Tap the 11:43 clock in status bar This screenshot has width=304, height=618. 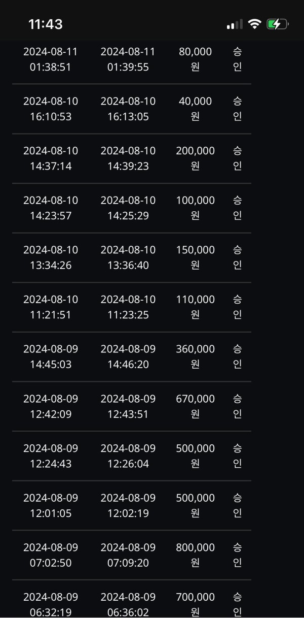[x=46, y=24]
